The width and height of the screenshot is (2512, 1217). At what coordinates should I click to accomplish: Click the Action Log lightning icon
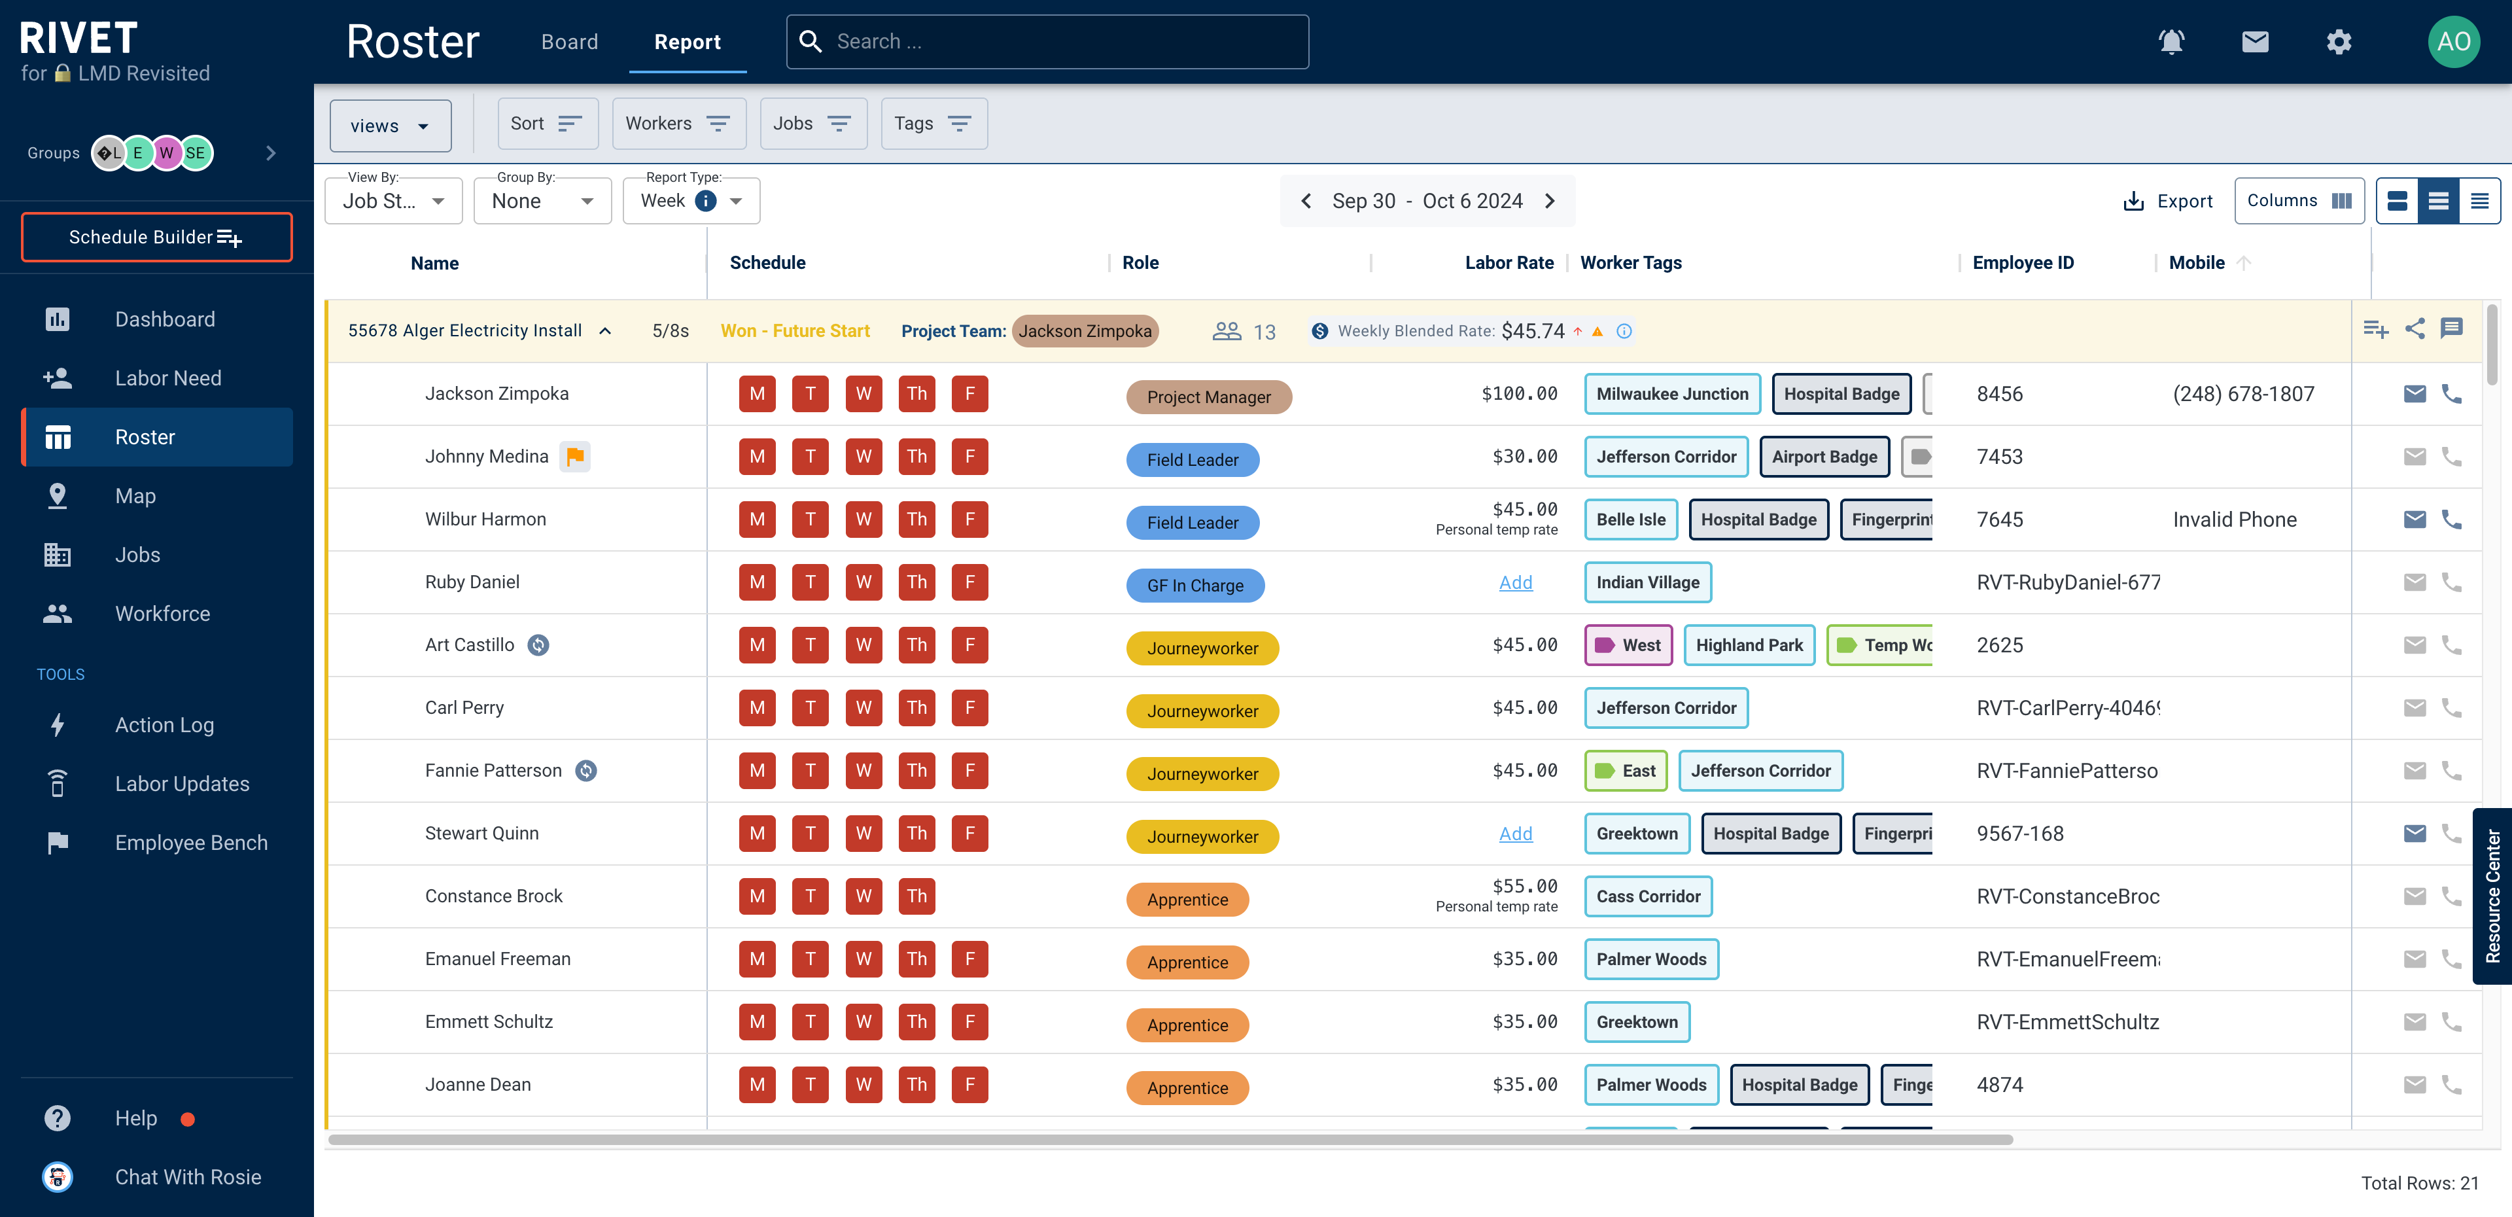[58, 724]
